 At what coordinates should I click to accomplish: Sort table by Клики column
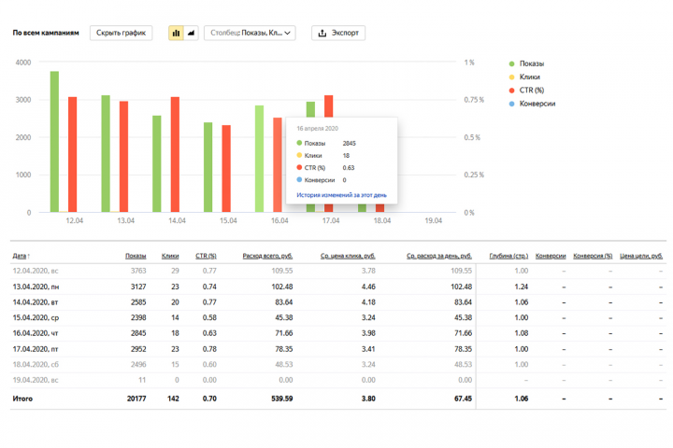(x=170, y=256)
